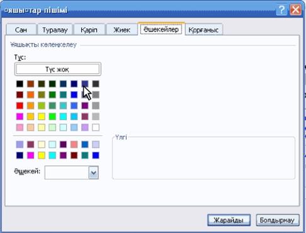Choose the sky blue swatch in fourth row
The image size is (306, 233).
point(74,116)
